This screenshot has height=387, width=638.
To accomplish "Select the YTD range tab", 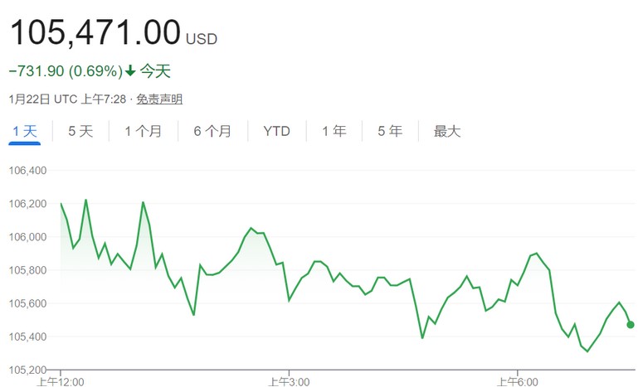I will (276, 131).
